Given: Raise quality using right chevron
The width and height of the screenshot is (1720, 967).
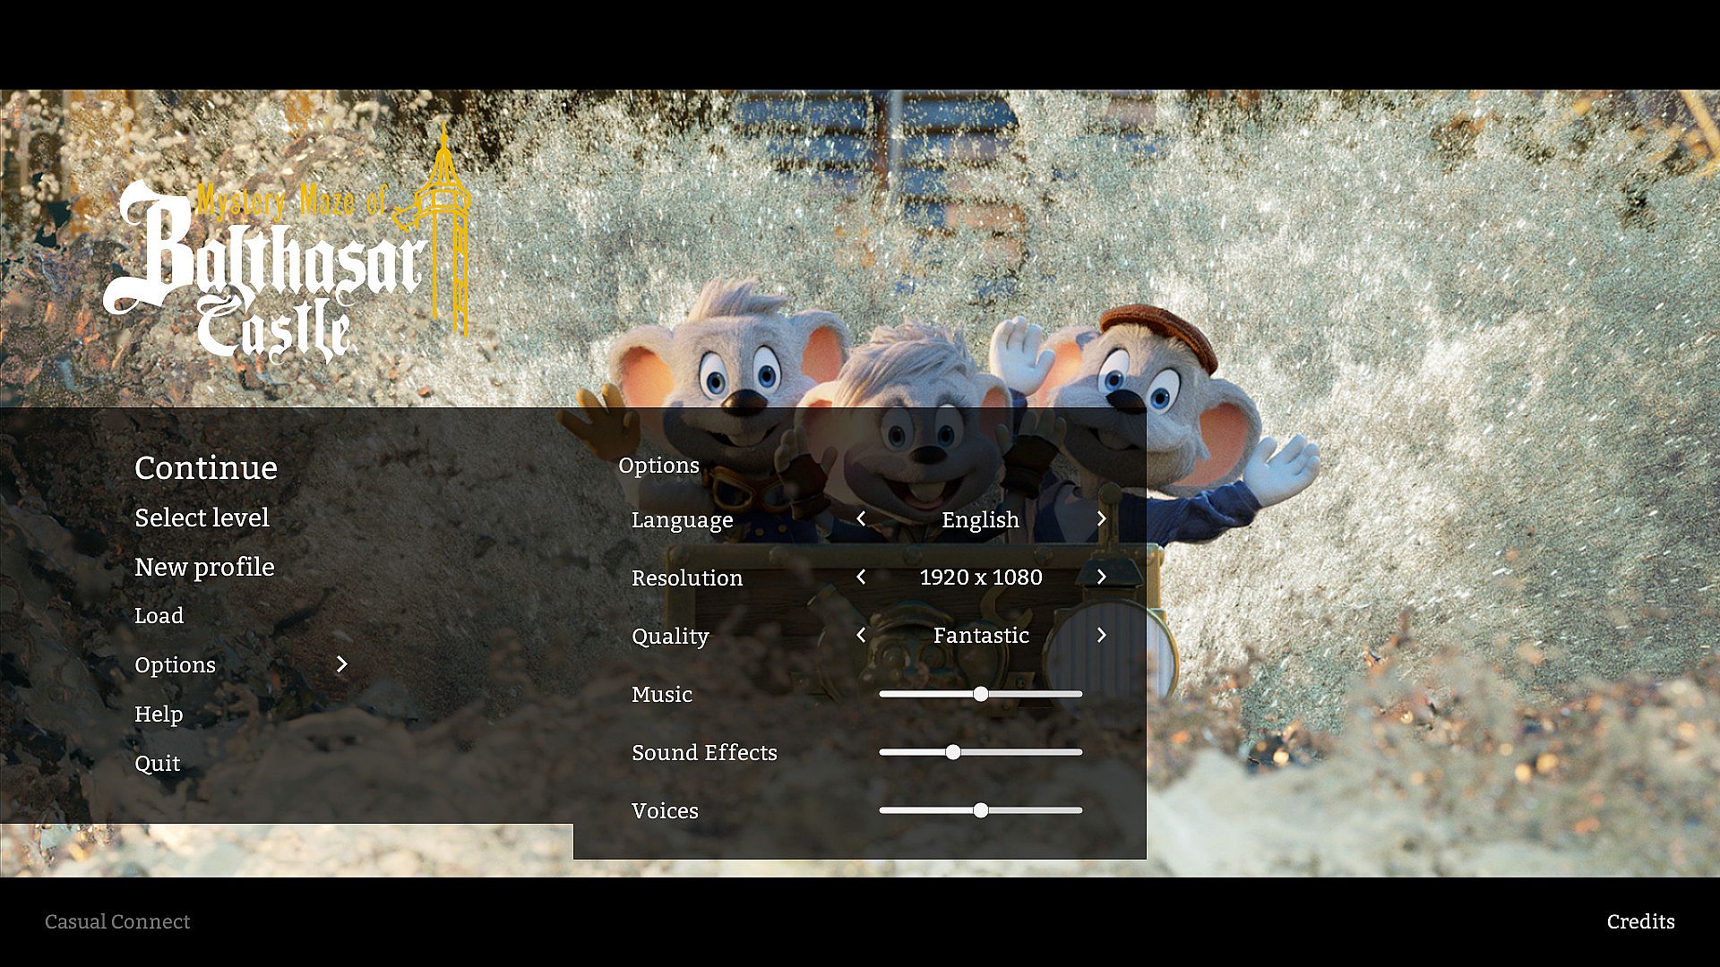Looking at the screenshot, I should [x=1101, y=635].
